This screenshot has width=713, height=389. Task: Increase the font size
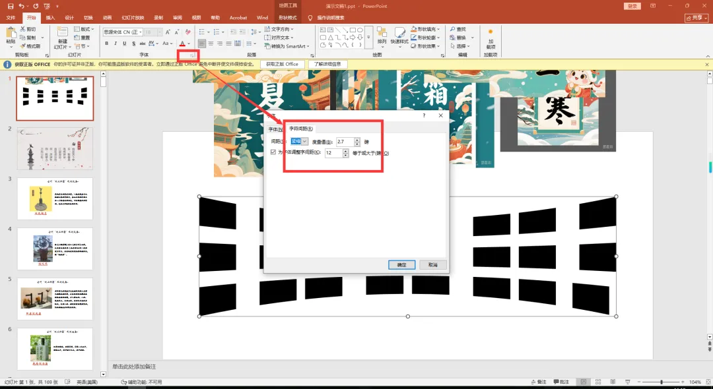(168, 32)
